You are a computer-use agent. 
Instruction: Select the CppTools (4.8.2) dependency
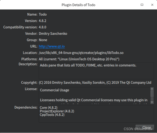point(52,115)
